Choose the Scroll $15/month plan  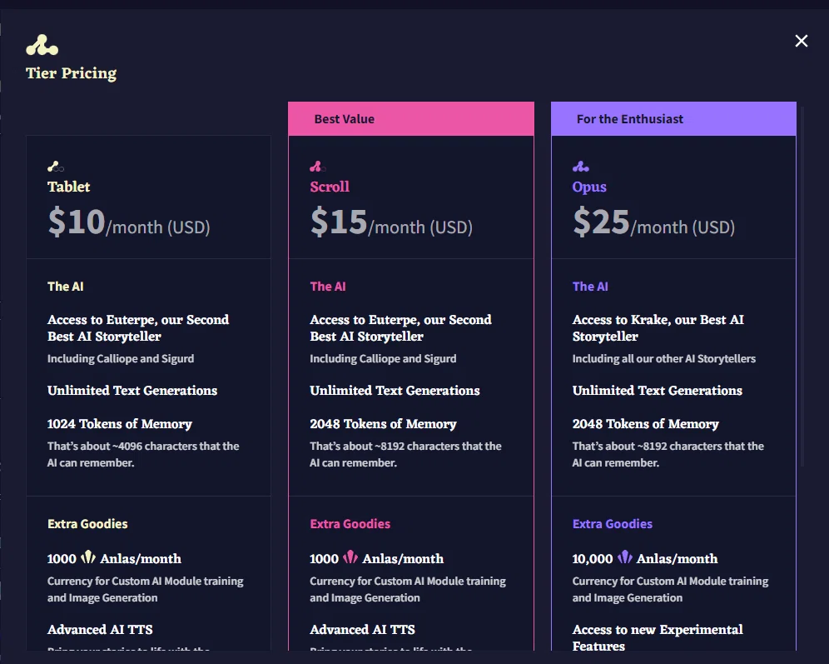point(391,222)
